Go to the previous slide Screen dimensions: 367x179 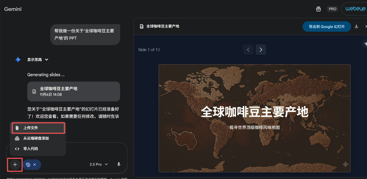point(248,50)
